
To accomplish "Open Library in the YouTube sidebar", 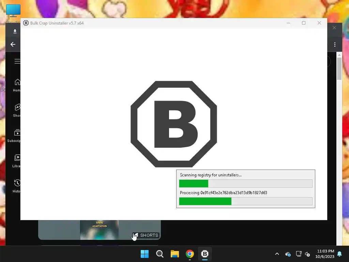I will [x=16, y=161].
